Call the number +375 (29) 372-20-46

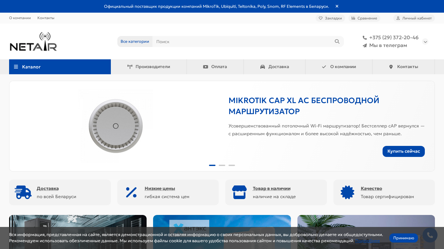point(394,38)
